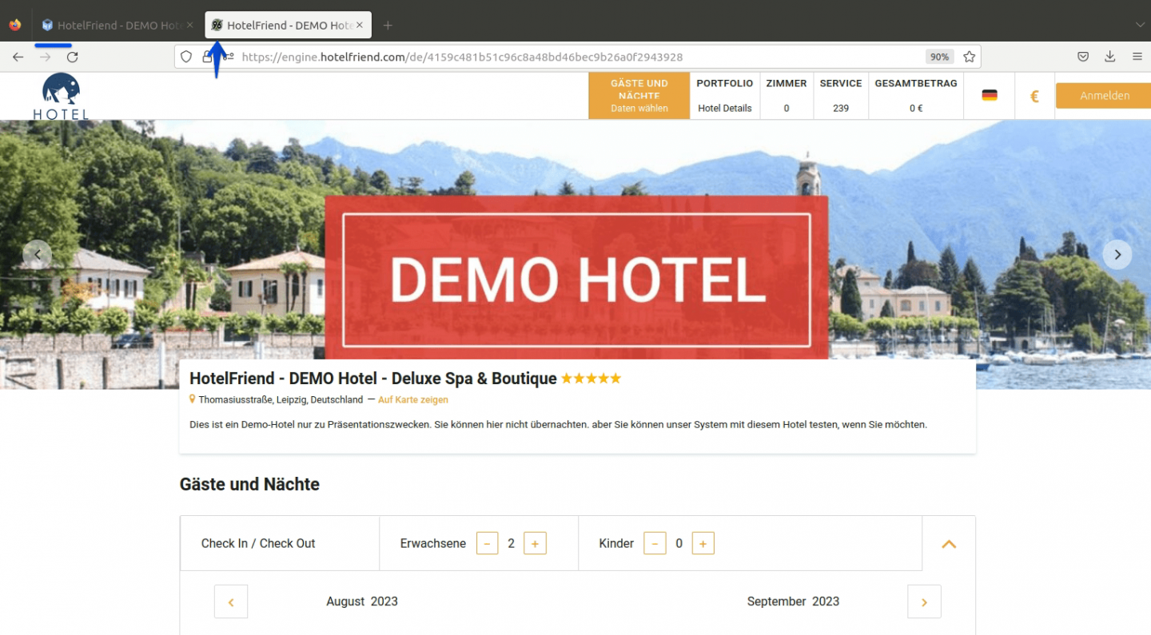Image resolution: width=1151 pixels, height=635 pixels.
Task: Decrease Erwachsene count with minus
Action: click(x=488, y=544)
